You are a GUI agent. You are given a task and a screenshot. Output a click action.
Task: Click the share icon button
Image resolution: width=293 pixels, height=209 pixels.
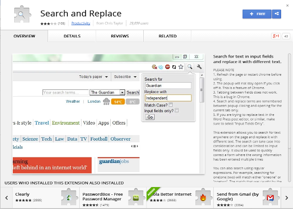pyautogui.click(x=277, y=14)
